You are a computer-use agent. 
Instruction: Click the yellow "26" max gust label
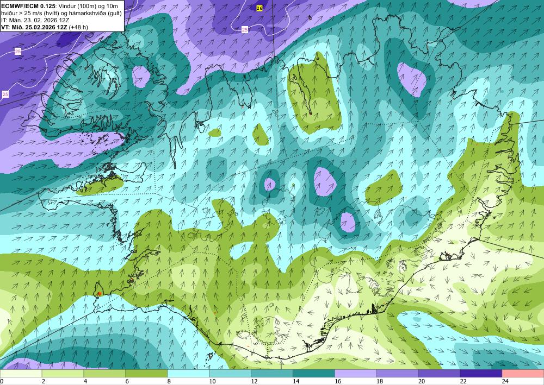tap(259, 8)
